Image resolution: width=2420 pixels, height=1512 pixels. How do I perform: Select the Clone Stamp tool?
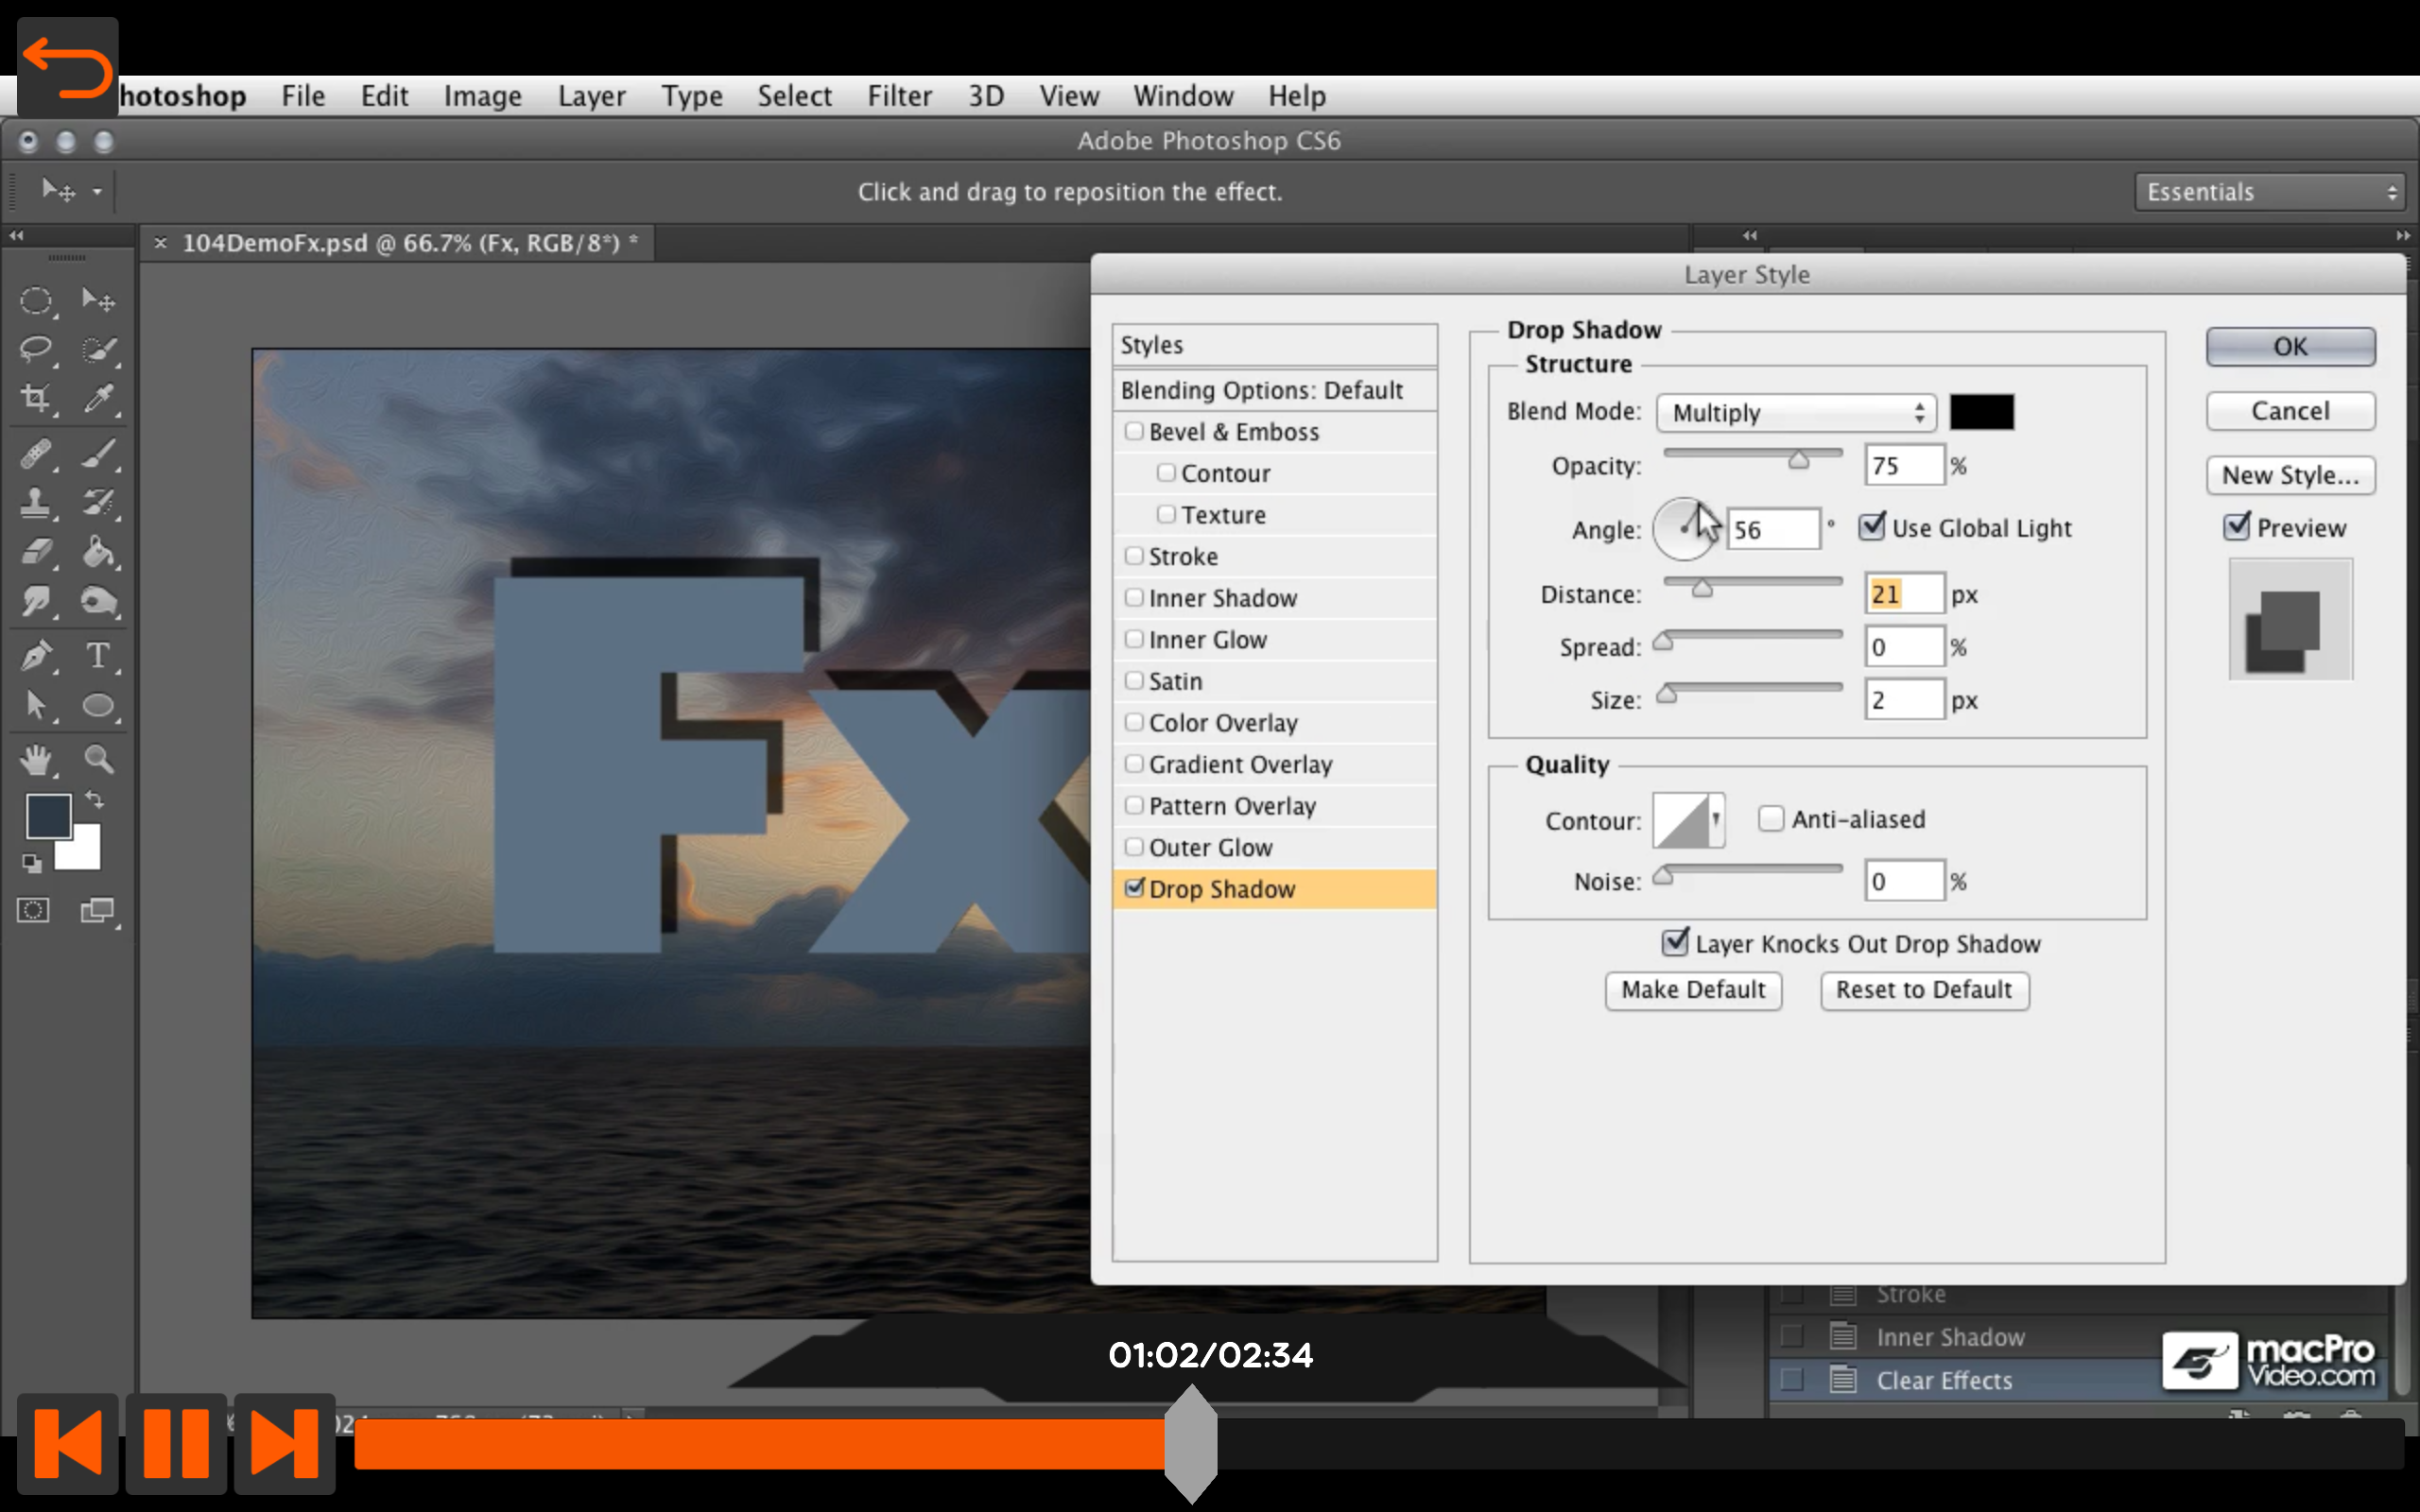[37, 504]
